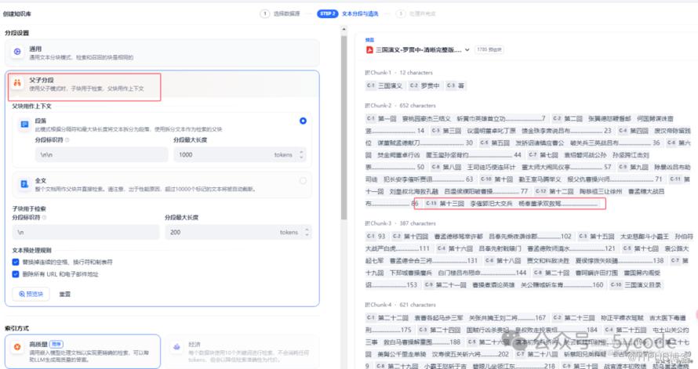Click the 推荐 tag on 高质量

point(56,344)
